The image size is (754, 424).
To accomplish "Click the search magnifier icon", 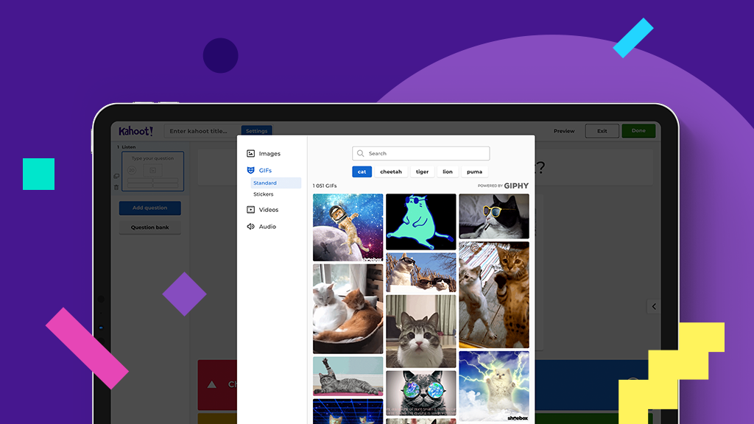I will [x=361, y=153].
